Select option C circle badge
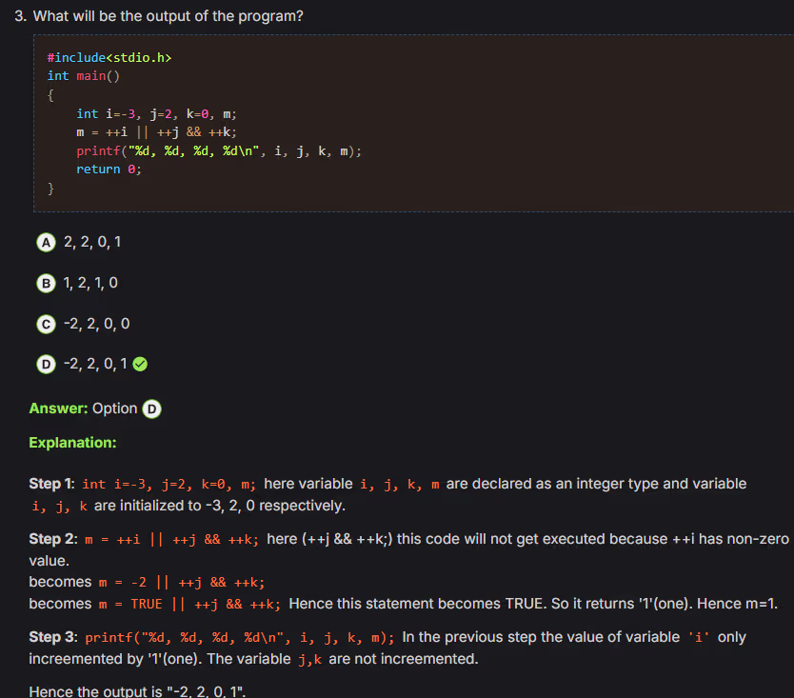Screen dimensions: 794x698 45,324
